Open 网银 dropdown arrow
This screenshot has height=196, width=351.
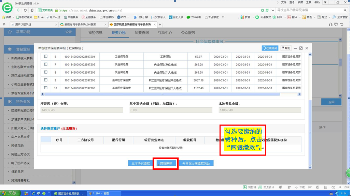(x=285, y=17)
